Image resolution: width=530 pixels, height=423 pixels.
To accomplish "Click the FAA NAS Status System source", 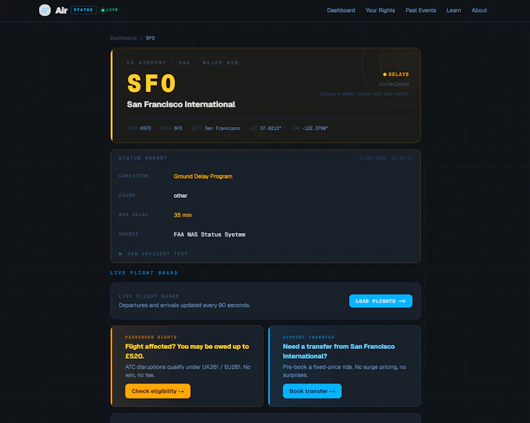I will point(209,234).
